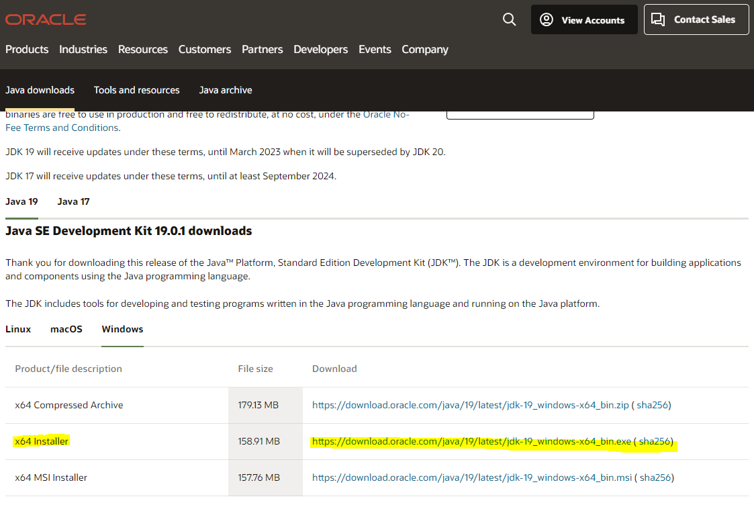This screenshot has width=754, height=507.
Task: Click the Oracle logo
Action: pyautogui.click(x=45, y=19)
